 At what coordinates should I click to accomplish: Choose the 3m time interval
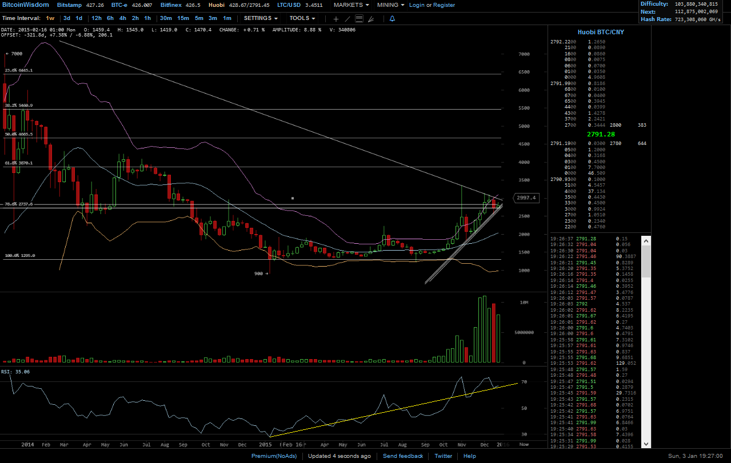point(213,18)
